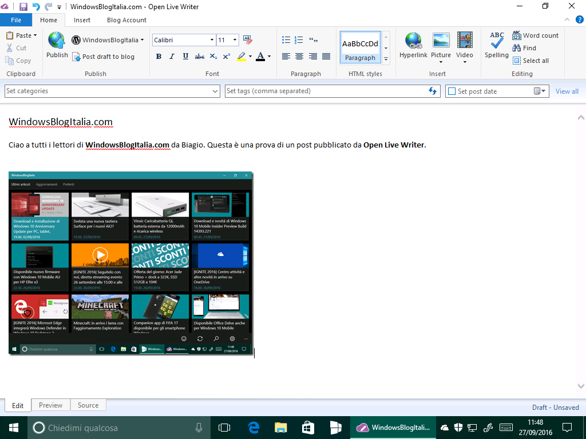Center align the text
586x439 pixels.
coord(299,57)
